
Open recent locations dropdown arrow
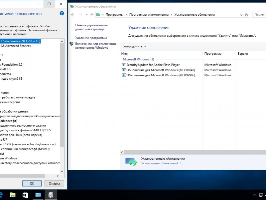pos(86,15)
